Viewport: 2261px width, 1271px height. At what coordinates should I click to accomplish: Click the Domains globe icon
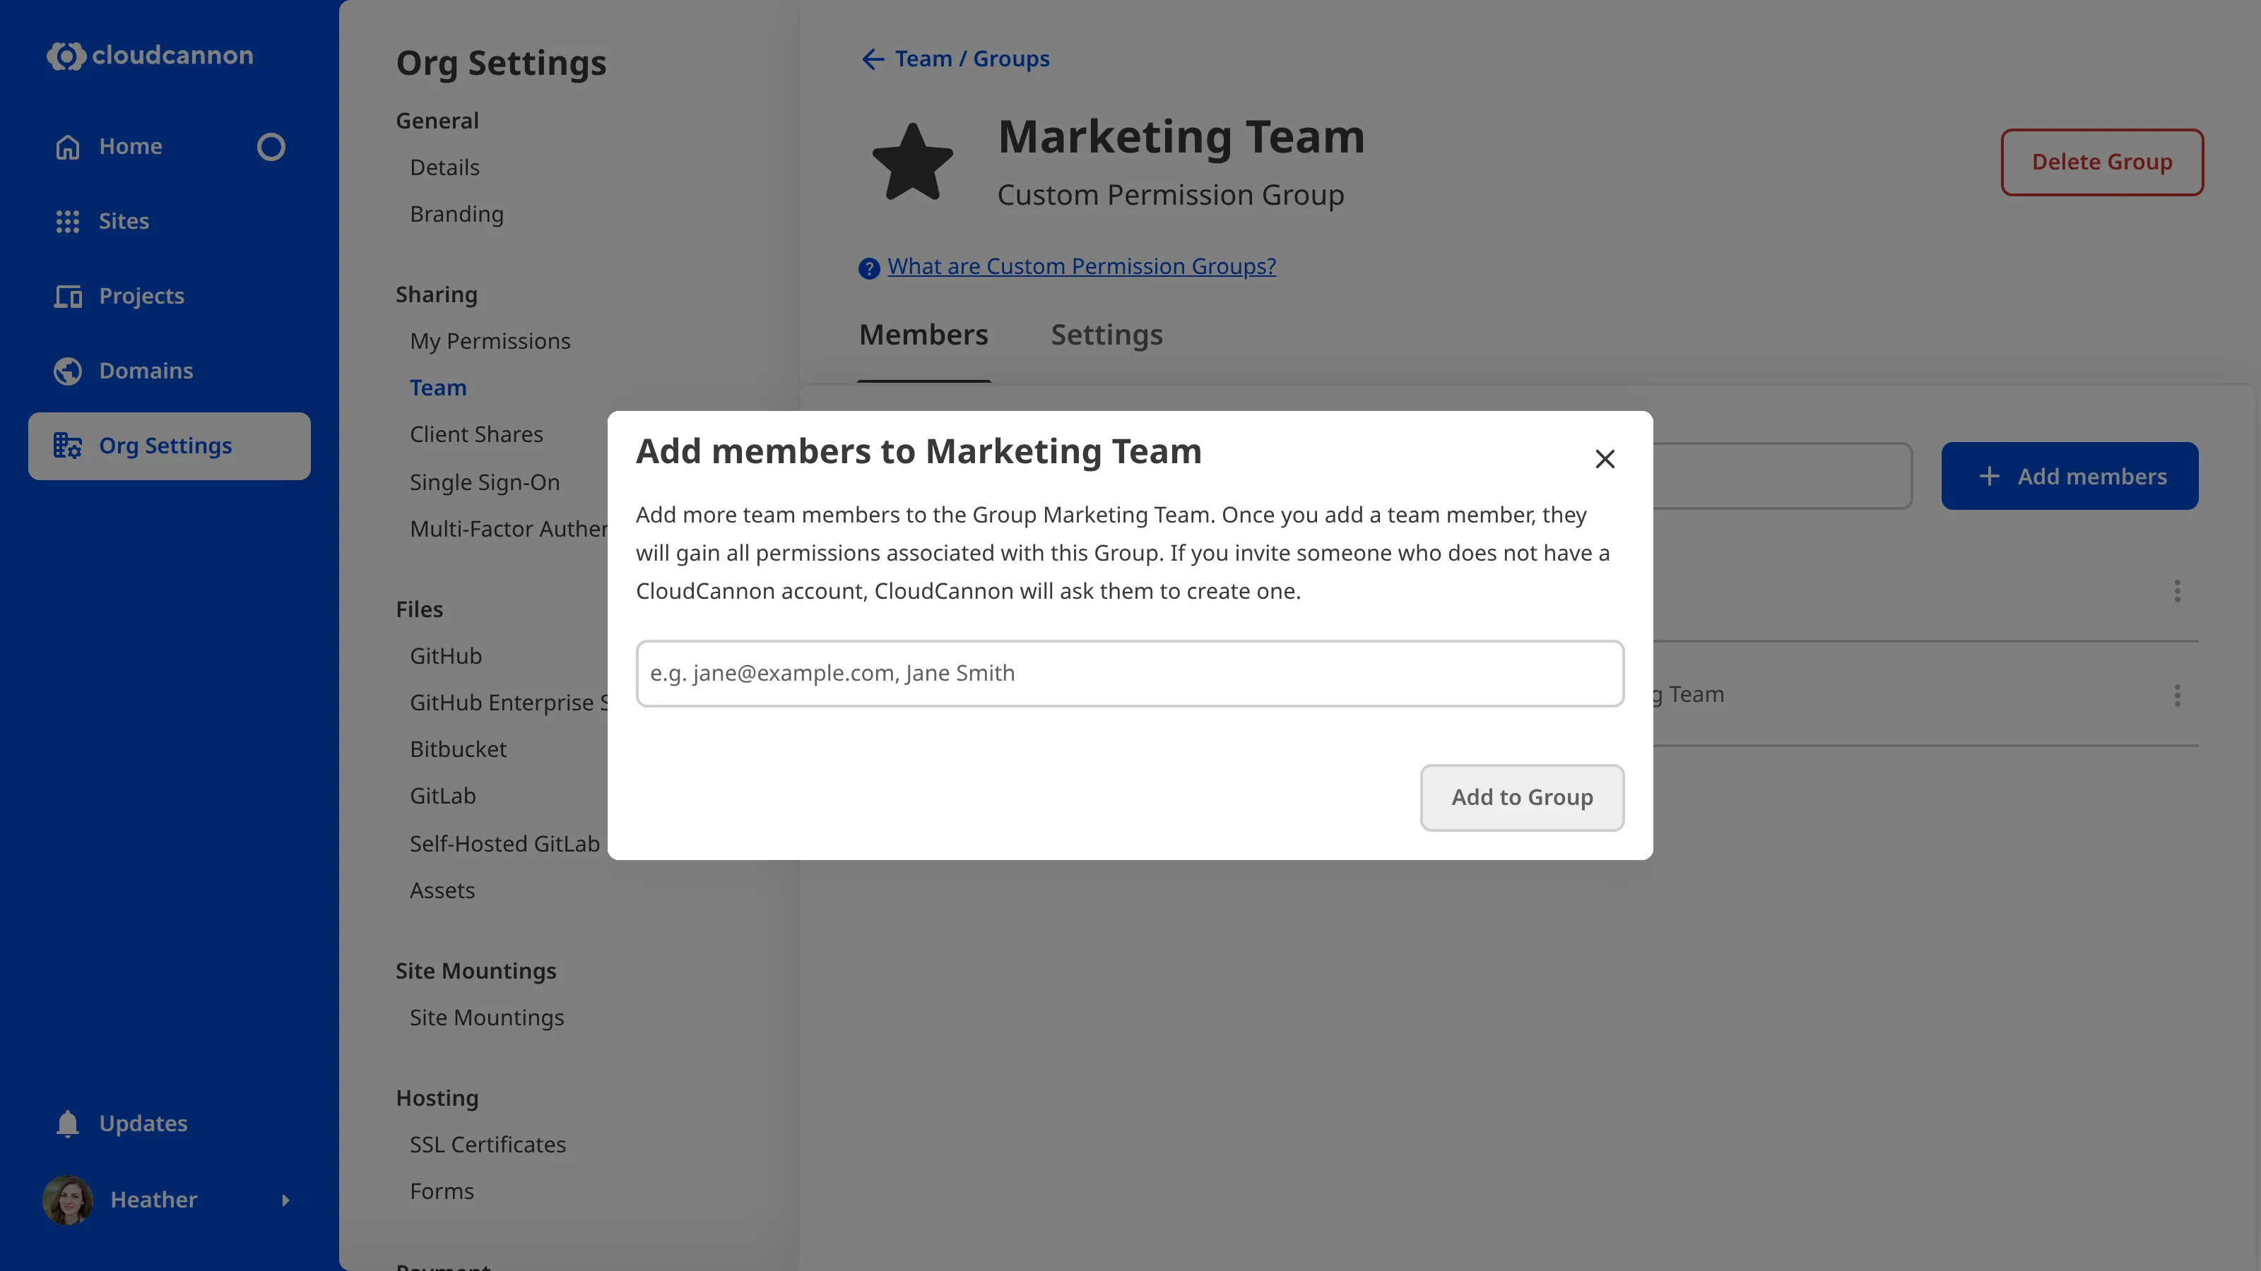[68, 370]
